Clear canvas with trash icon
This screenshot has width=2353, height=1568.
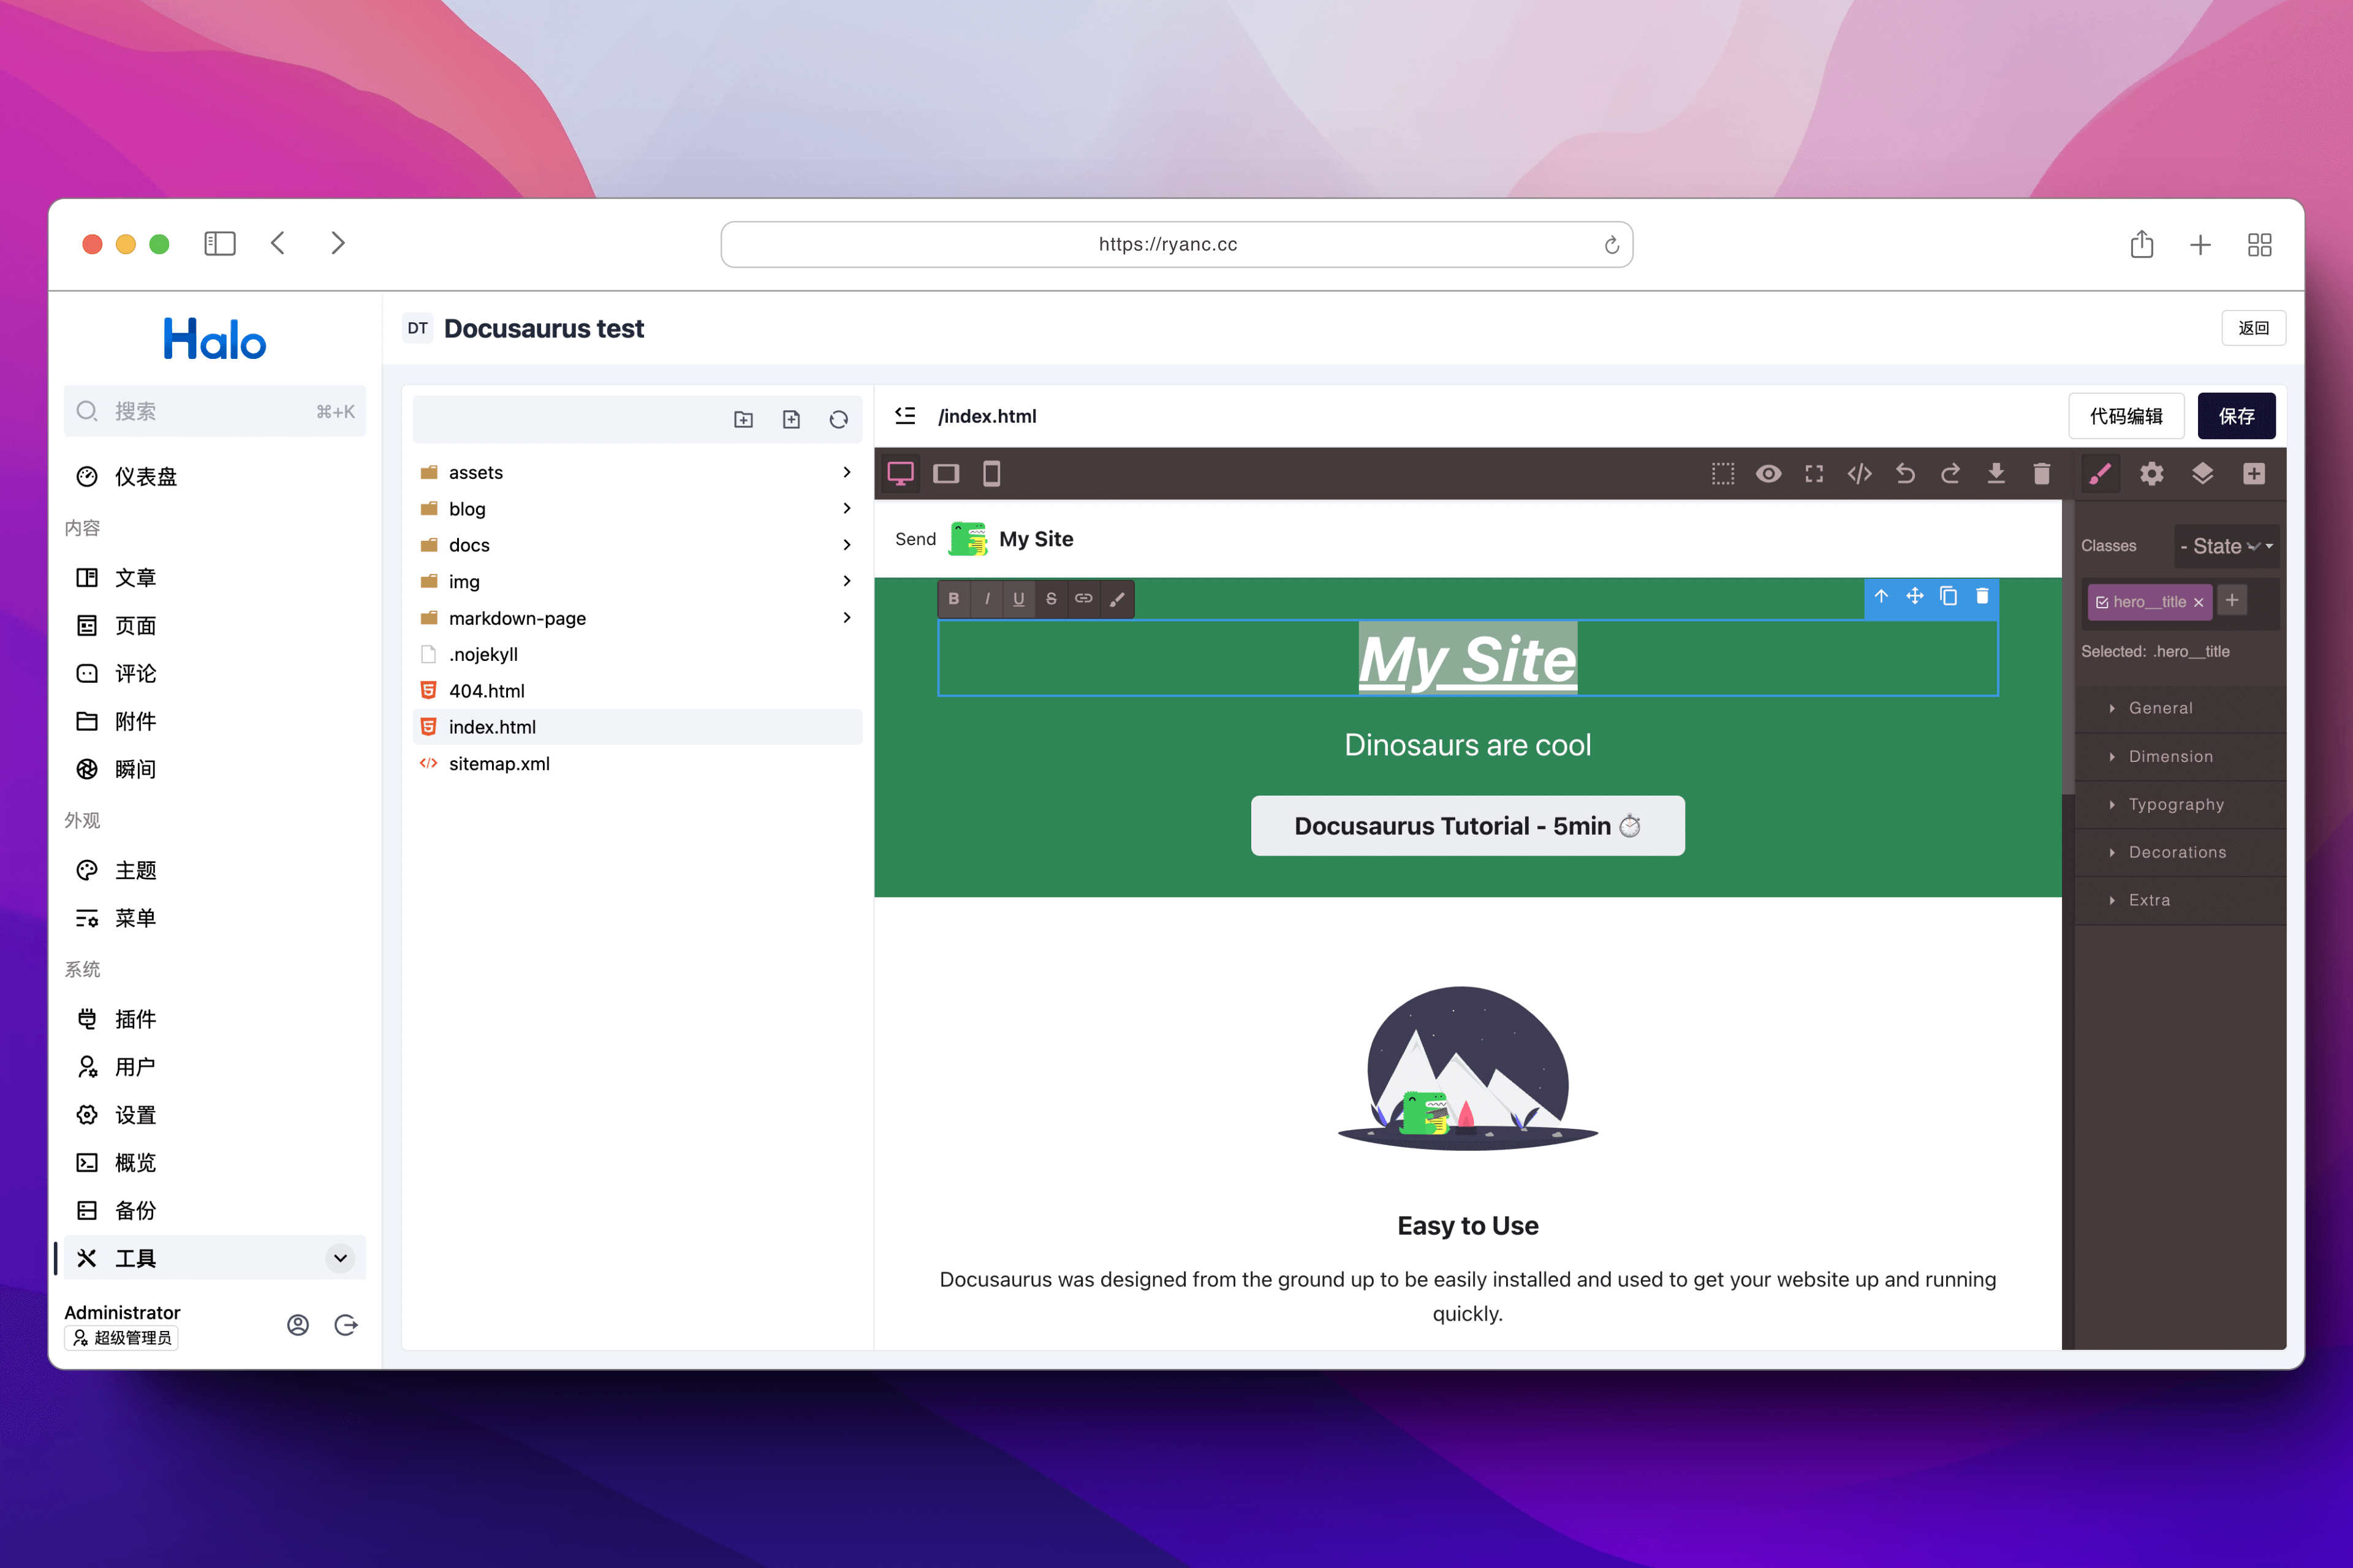[x=2041, y=474]
